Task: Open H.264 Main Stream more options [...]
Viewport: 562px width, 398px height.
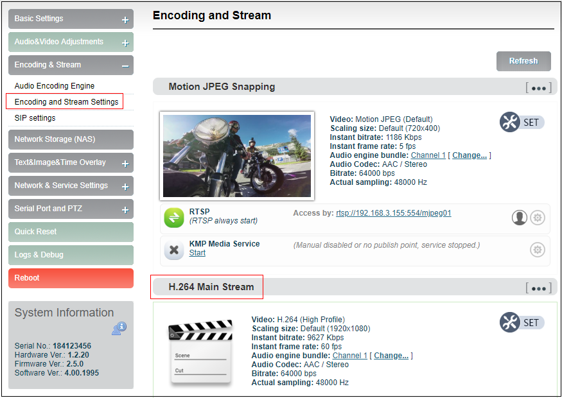Action: point(538,288)
